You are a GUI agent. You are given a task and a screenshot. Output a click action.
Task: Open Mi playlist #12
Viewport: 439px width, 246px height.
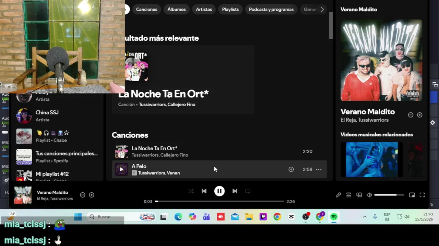coord(57,175)
